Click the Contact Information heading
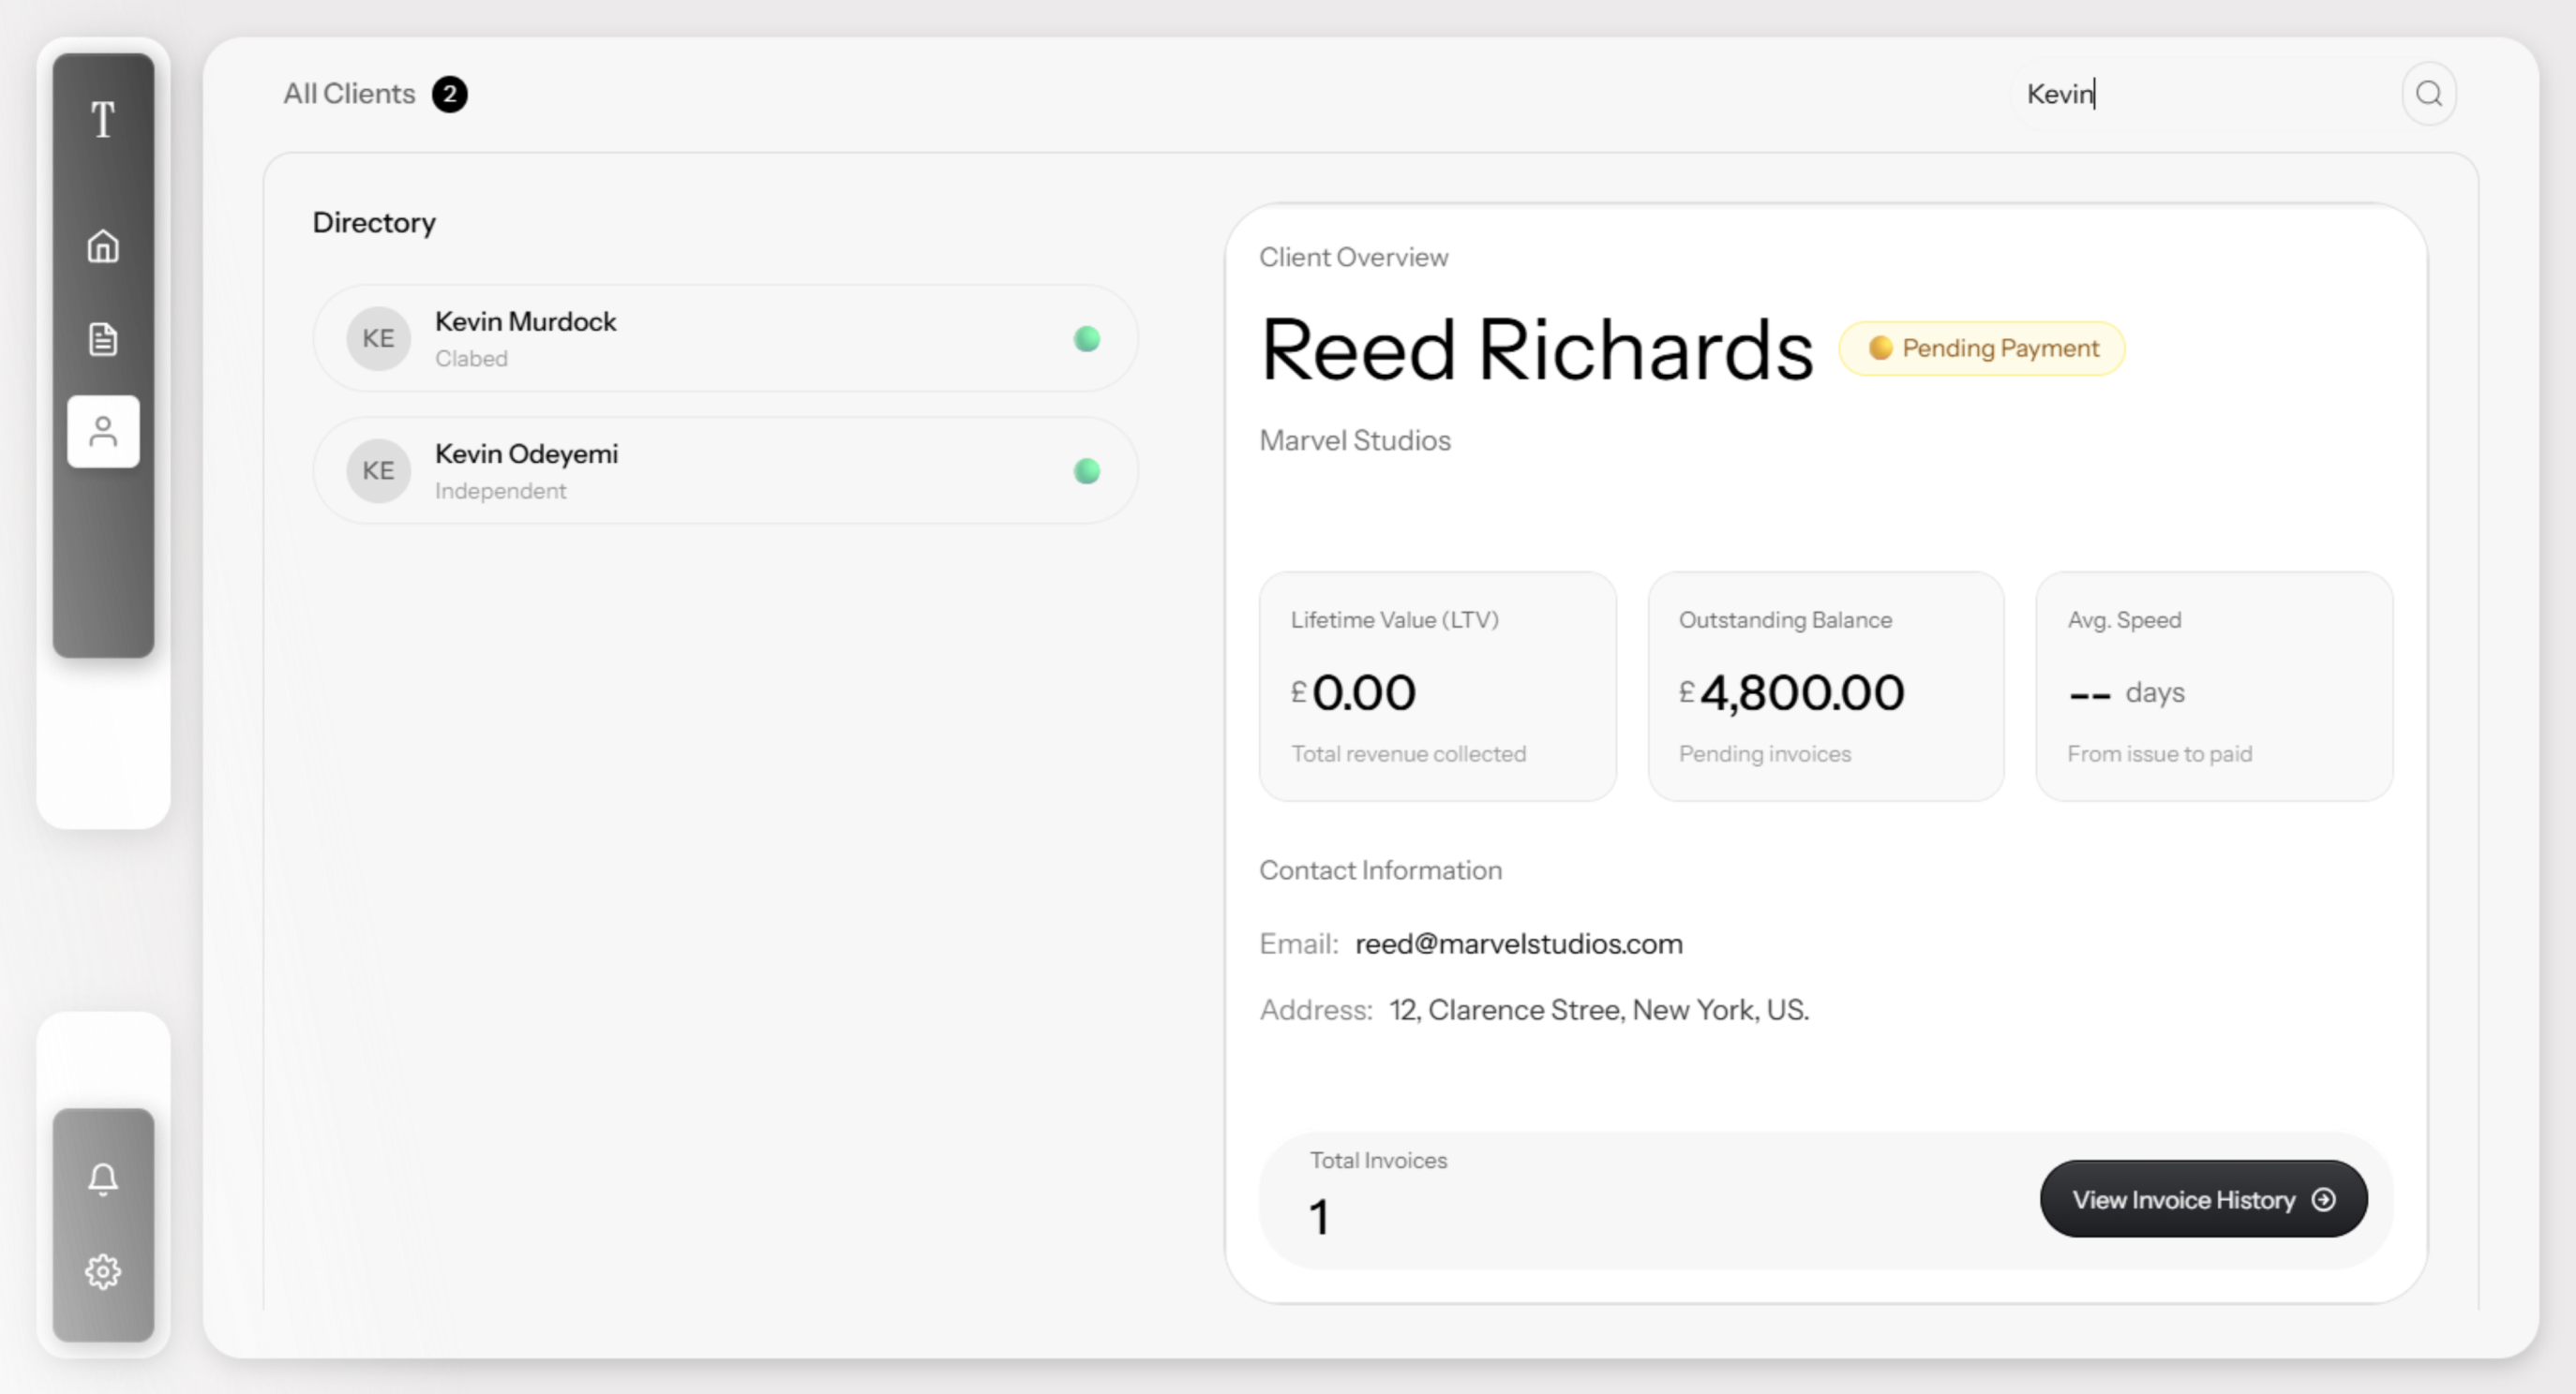This screenshot has width=2576, height=1394. (1381, 870)
